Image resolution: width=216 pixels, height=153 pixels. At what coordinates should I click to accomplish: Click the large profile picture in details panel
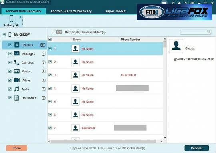(x=176, y=46)
